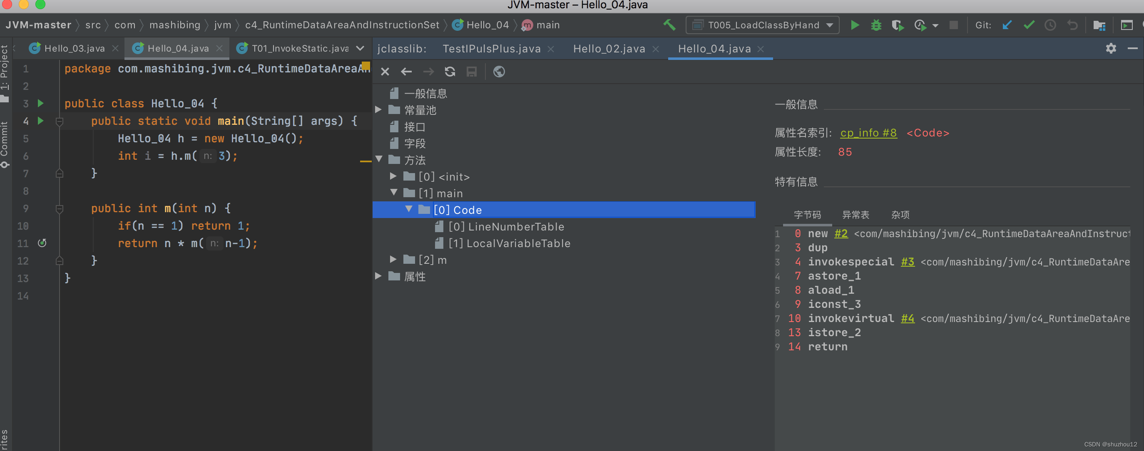The width and height of the screenshot is (1144, 451).
Task: Click c4_RuntimeDataAreaAndInstructionSet breadcrumb
Action: coord(342,25)
